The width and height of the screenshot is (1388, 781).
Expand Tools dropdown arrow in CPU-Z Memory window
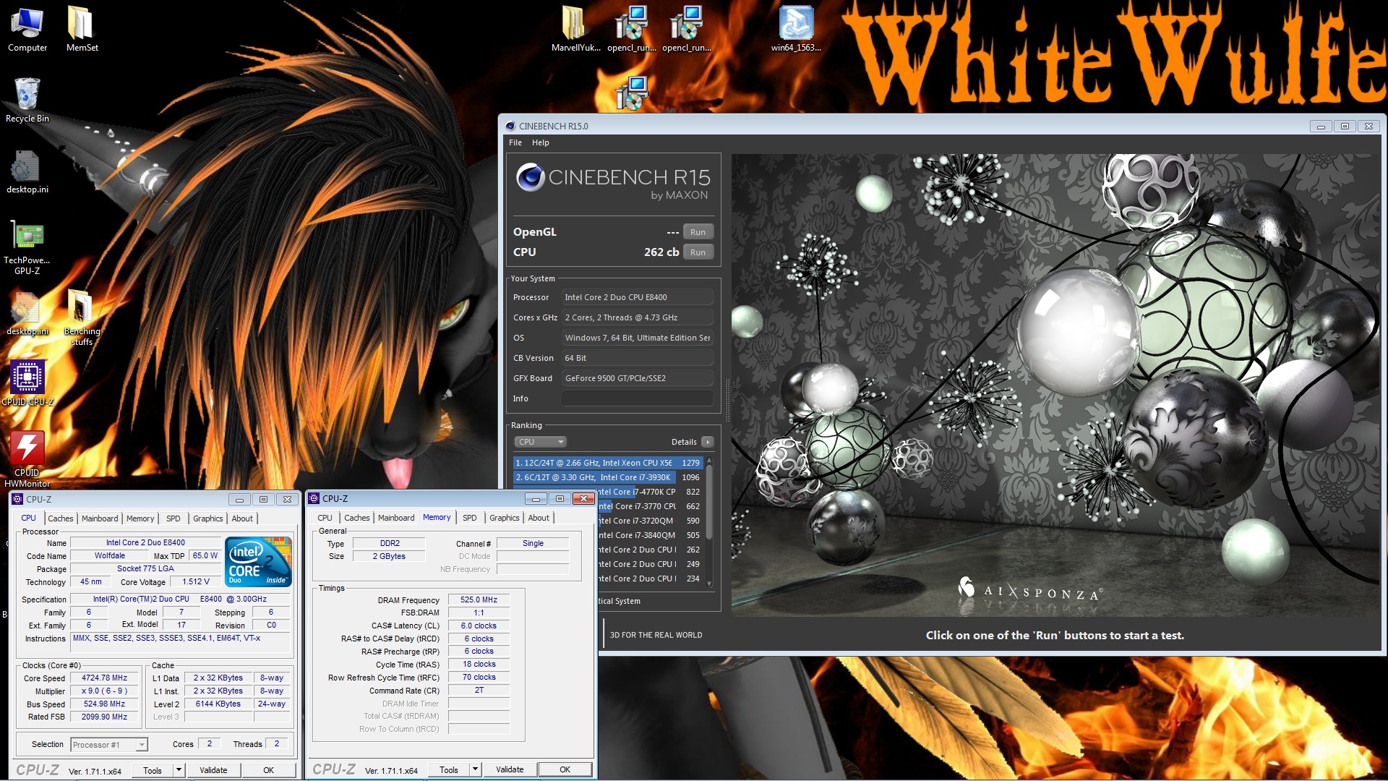pyautogui.click(x=476, y=769)
